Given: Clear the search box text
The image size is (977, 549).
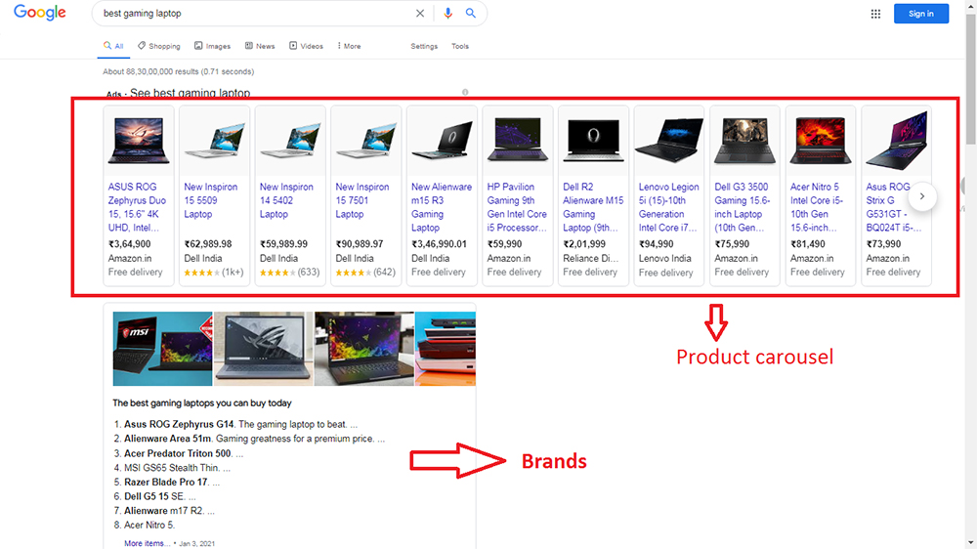Looking at the screenshot, I should pyautogui.click(x=420, y=13).
